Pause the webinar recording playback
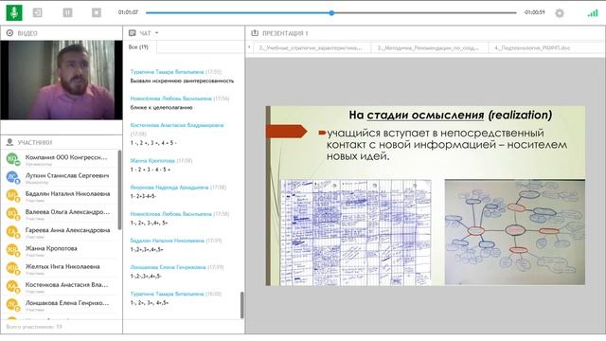 [x=67, y=12]
